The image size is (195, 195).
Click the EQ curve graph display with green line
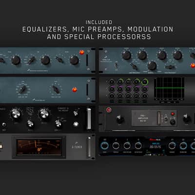point(169,89)
